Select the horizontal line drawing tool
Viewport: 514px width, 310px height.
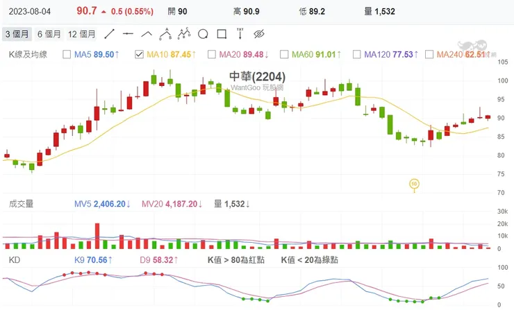[x=128, y=34]
